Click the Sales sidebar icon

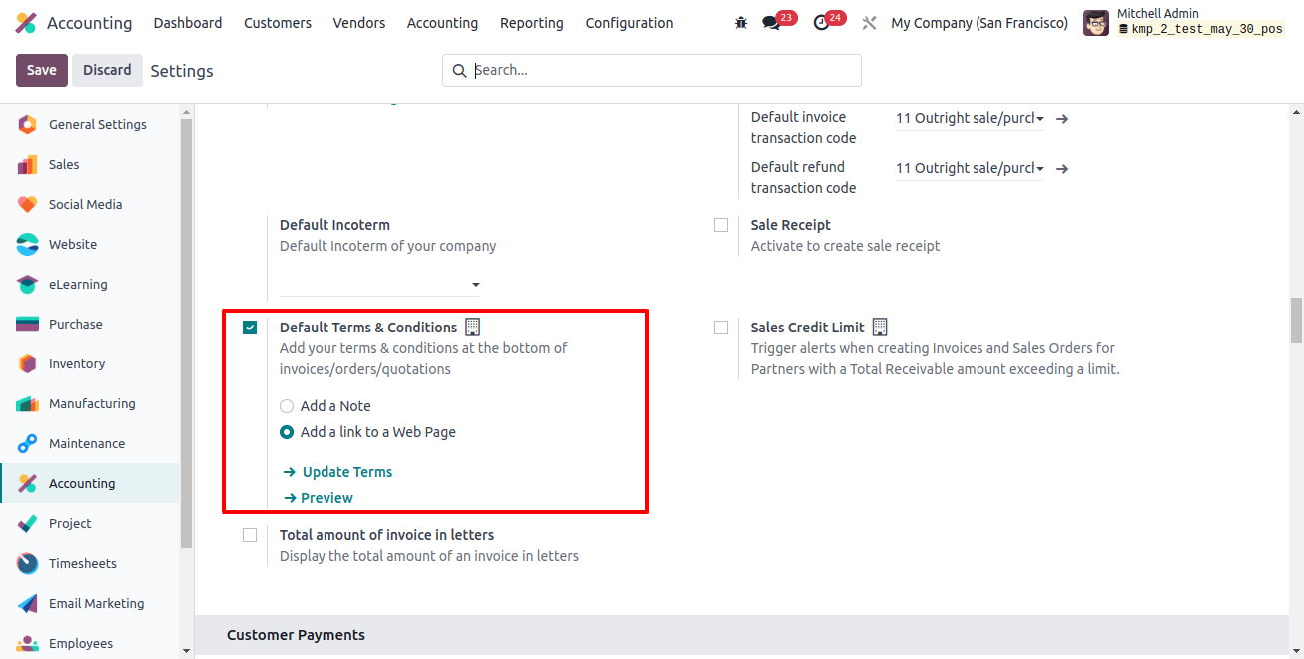coord(28,165)
